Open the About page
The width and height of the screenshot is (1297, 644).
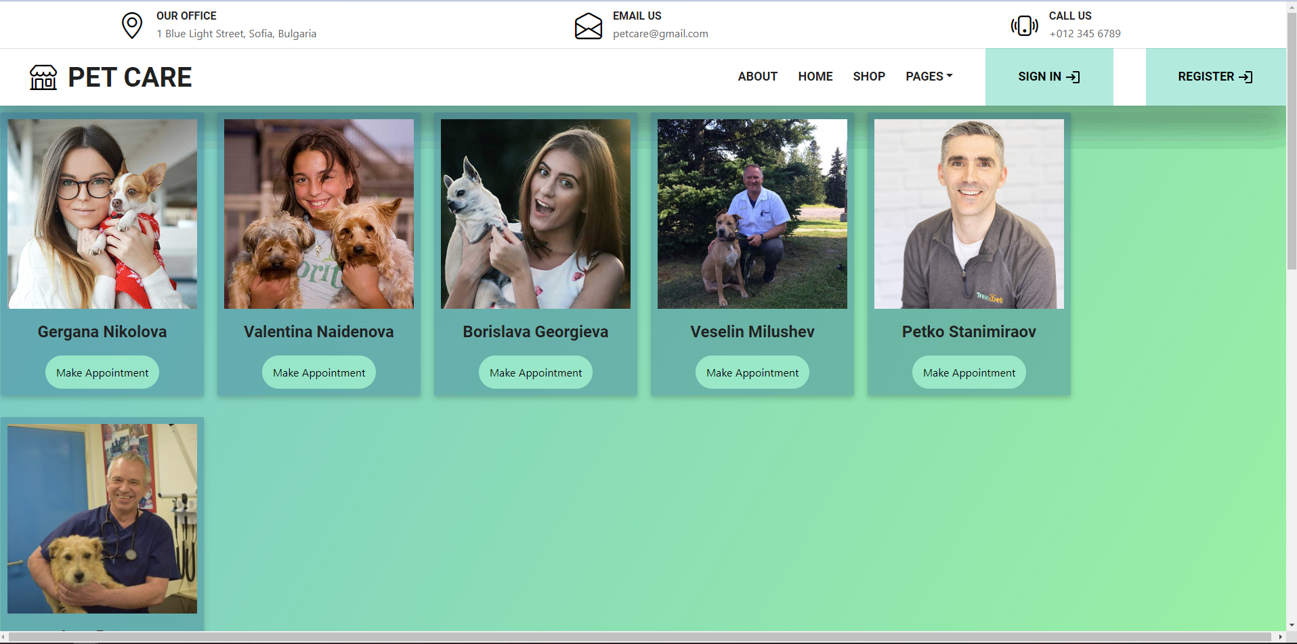pos(757,77)
